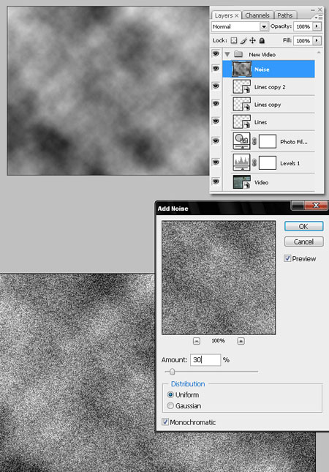Click the lock all padlock icon
329x472 pixels.
[262, 40]
